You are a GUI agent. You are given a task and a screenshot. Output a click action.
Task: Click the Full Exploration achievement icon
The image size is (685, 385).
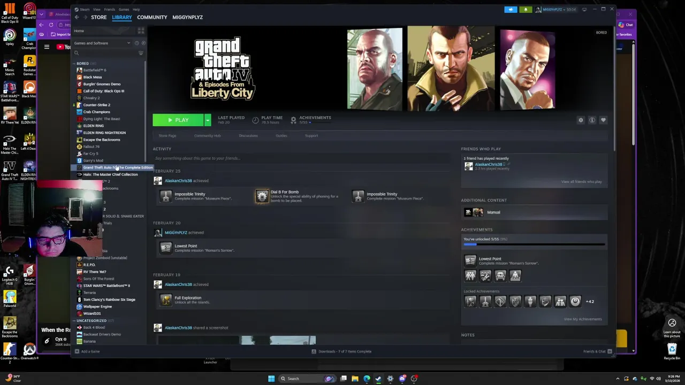click(166, 300)
